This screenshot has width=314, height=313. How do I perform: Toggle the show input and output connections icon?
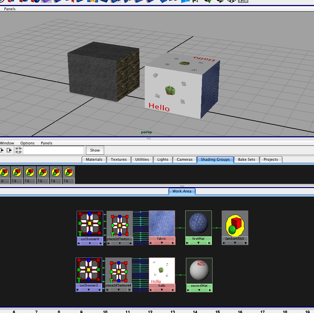coord(19,150)
